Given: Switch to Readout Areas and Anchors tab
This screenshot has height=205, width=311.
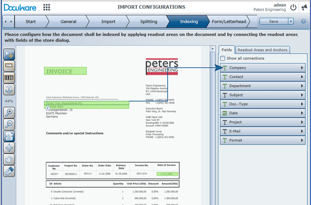Looking at the screenshot, I should (x=262, y=50).
